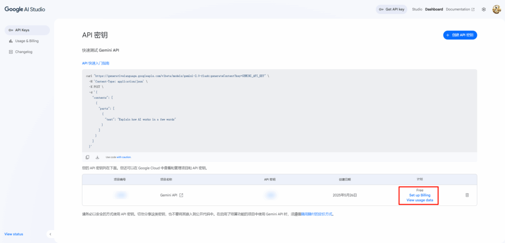The image size is (505, 243).
Task: Open the Studio tab in header
Action: (417, 9)
